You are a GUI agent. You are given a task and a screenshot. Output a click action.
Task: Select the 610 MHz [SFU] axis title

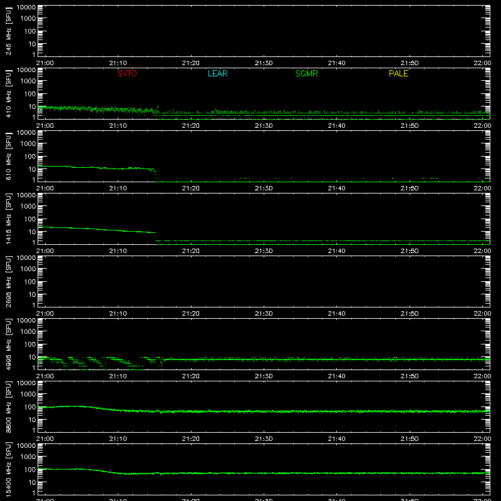(9, 157)
